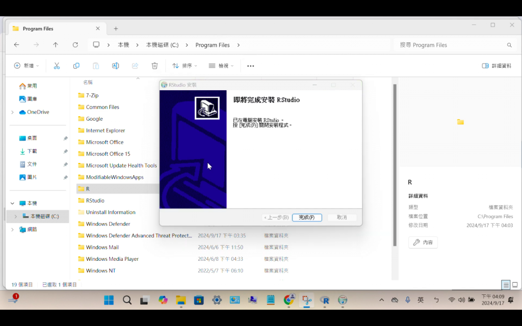
Task: Select the Program Files tab
Action: click(x=57, y=29)
